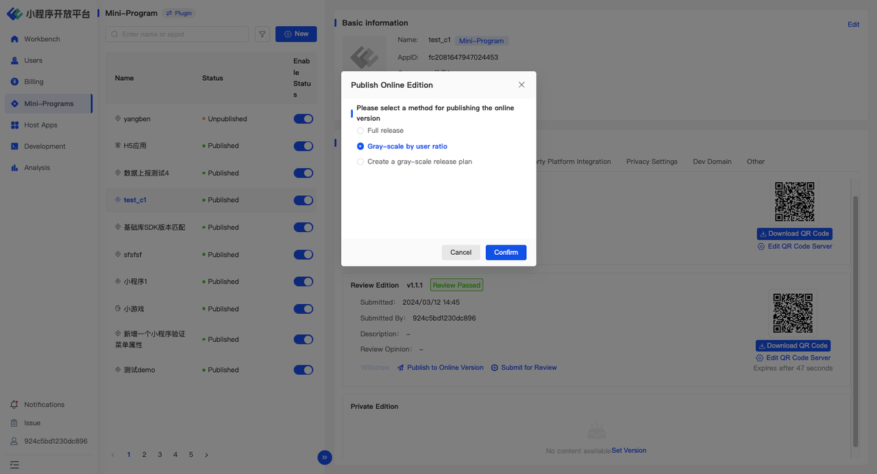Select the 新增一个小程序验证菜单属性 row
The image size is (877, 474).
point(211,340)
